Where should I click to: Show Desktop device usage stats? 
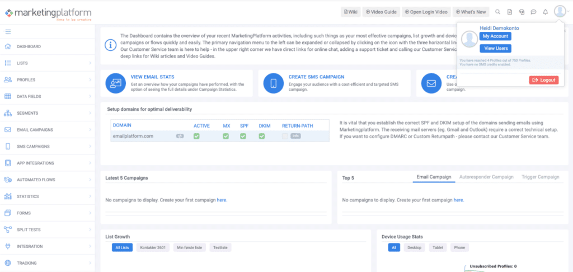point(415,247)
